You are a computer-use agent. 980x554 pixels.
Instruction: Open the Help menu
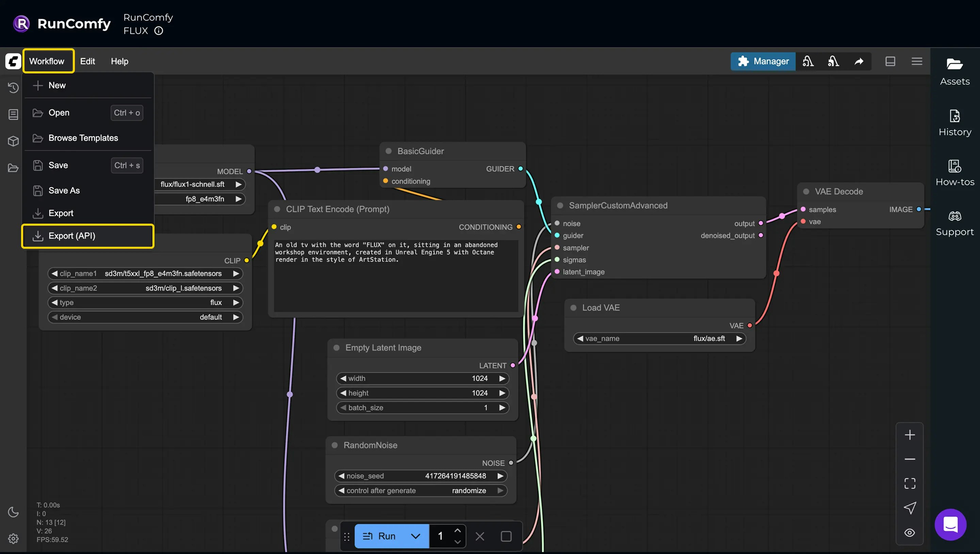point(119,61)
